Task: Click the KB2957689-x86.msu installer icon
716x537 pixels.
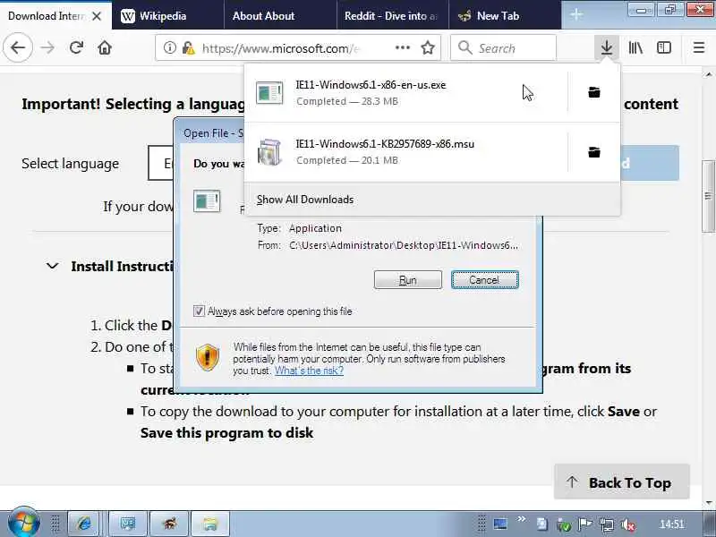Action: coord(269,152)
